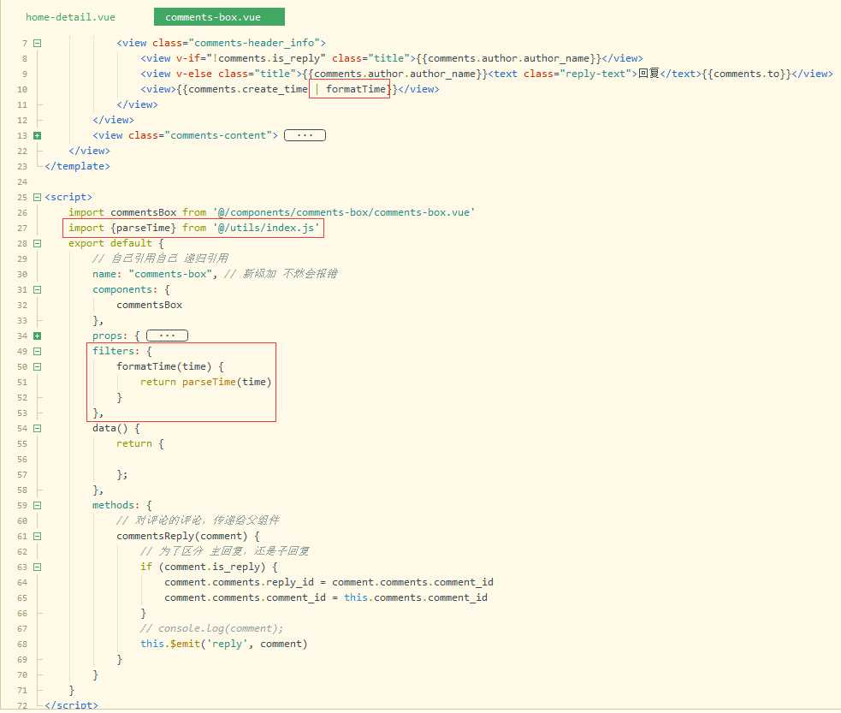Image resolution: width=841 pixels, height=713 pixels.
Task: Click line number 10 in the gutter
Action: click(22, 90)
